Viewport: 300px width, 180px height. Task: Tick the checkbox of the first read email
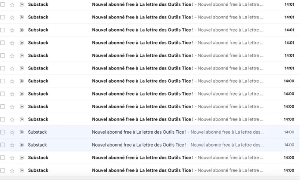point(3,132)
